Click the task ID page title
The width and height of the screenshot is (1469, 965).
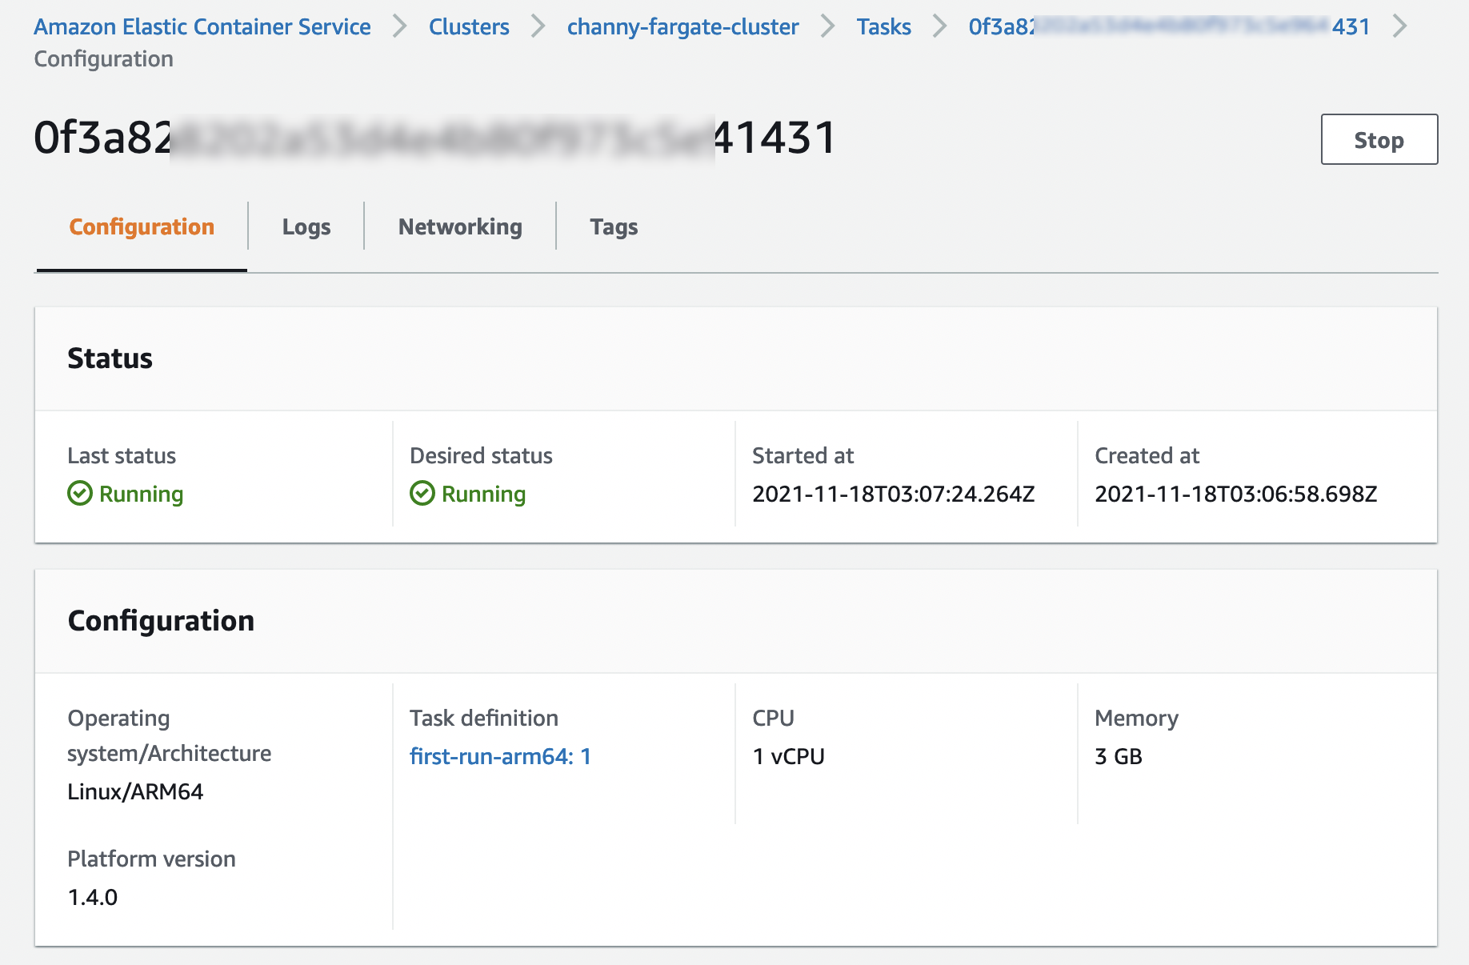coord(434,138)
